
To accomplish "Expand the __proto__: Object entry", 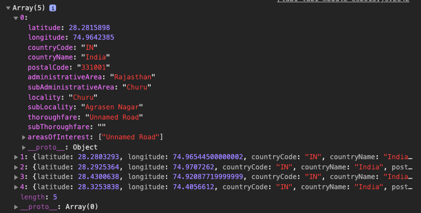I will 24,147.
